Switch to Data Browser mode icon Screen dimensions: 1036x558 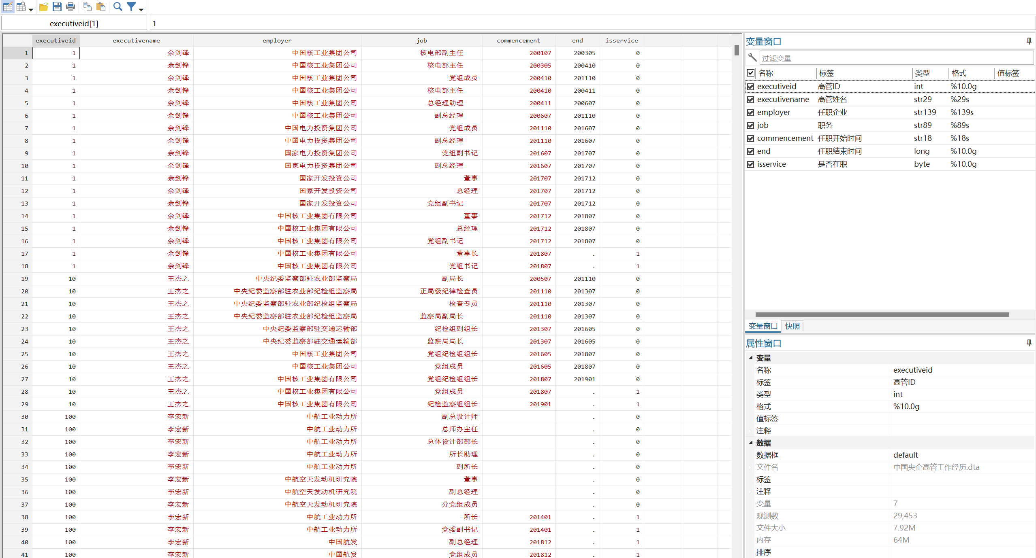[x=21, y=6]
